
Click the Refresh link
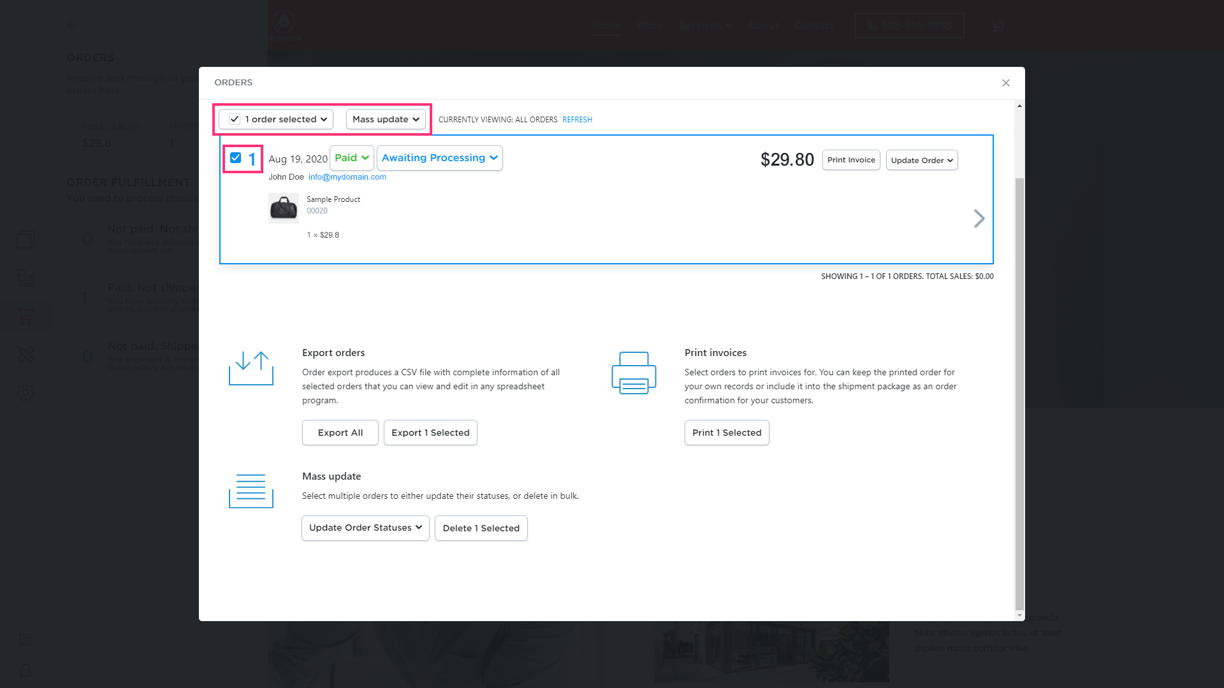point(577,120)
